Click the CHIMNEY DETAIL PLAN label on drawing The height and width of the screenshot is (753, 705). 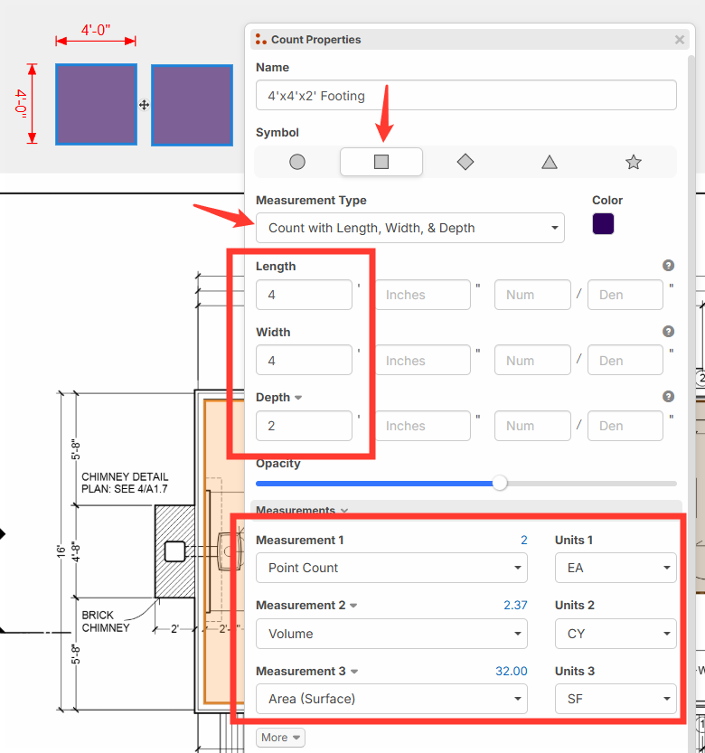coord(125,483)
